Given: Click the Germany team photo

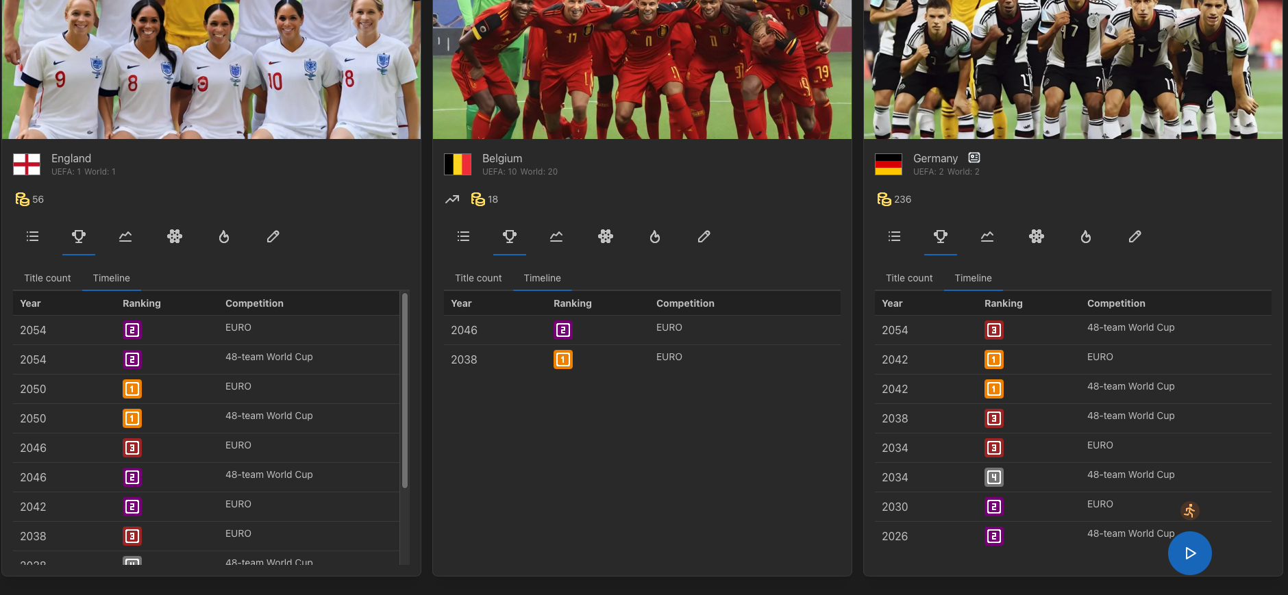Looking at the screenshot, I should click(x=1073, y=69).
